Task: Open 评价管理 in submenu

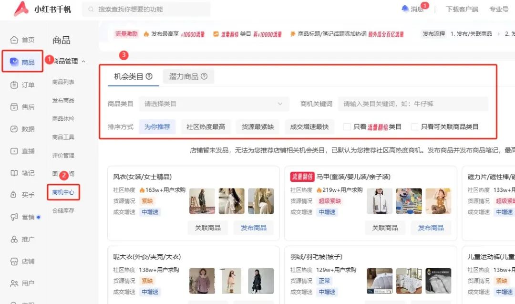Action: coord(63,156)
